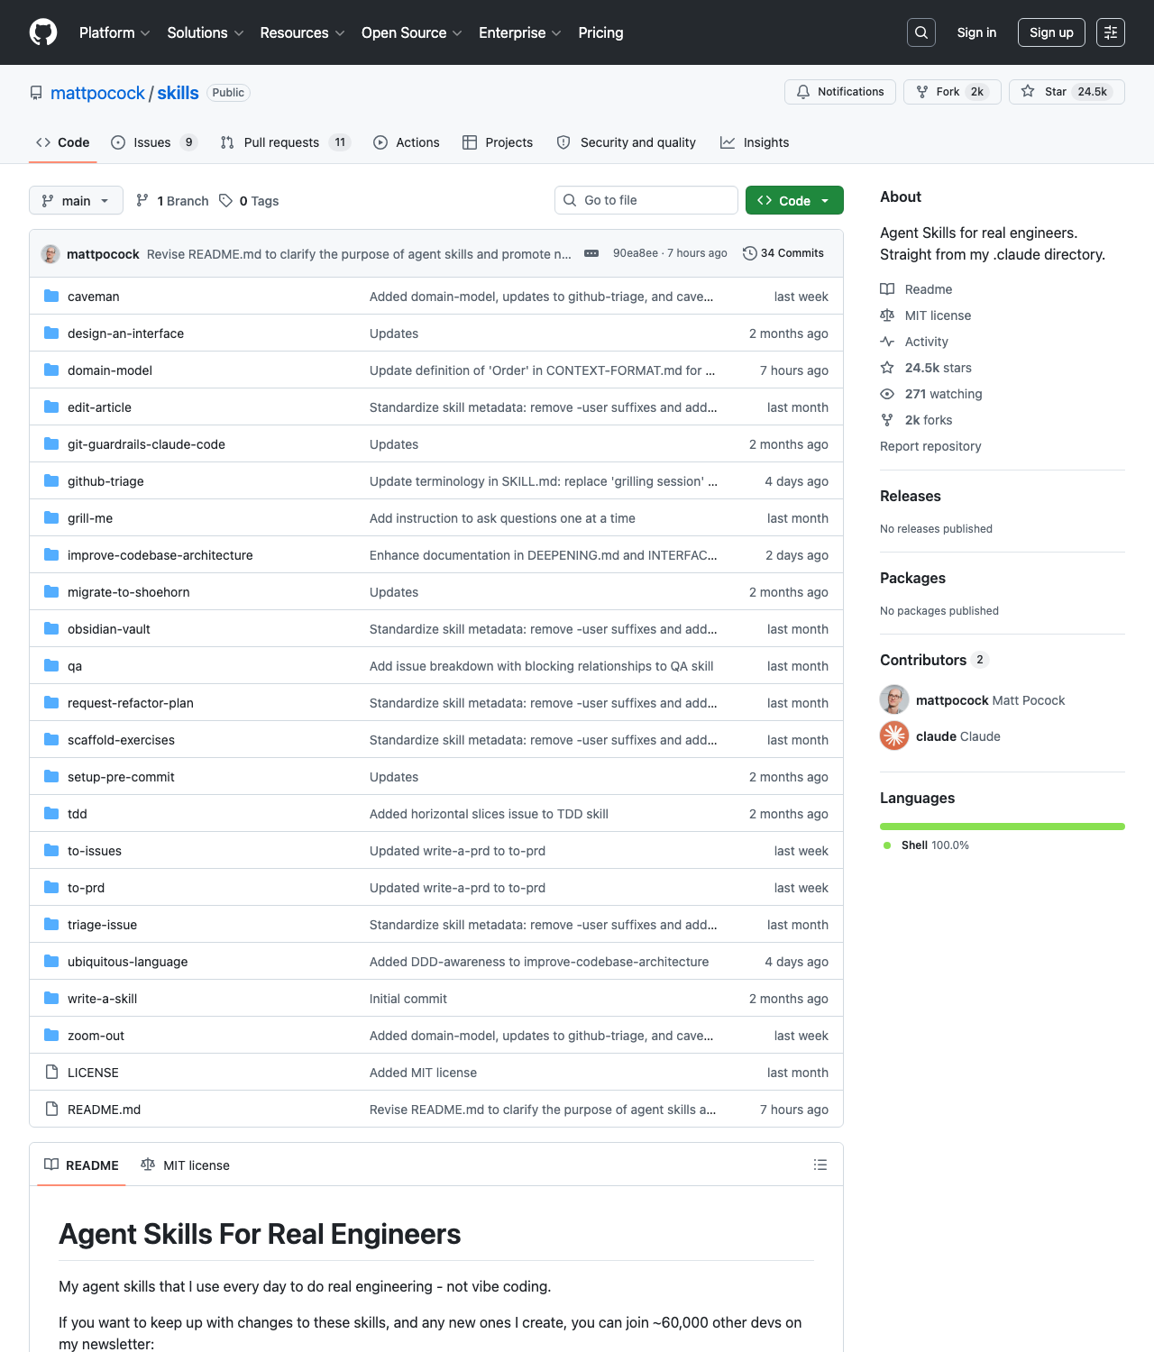Open the 34 Commits history
The image size is (1154, 1352).
pyautogui.click(x=783, y=253)
